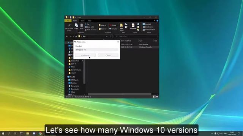
Task: Click the Continue button in dialog
Action: coord(85,56)
